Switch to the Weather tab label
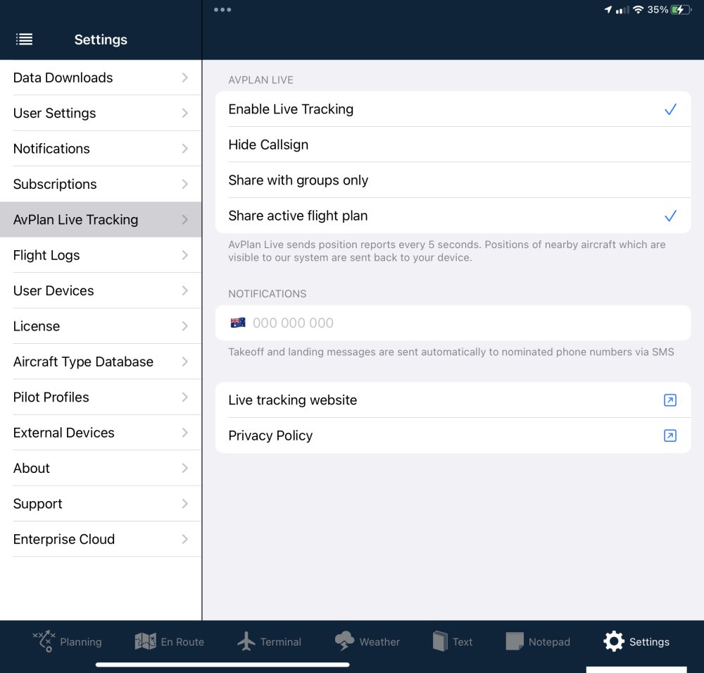This screenshot has height=673, width=704. (379, 642)
